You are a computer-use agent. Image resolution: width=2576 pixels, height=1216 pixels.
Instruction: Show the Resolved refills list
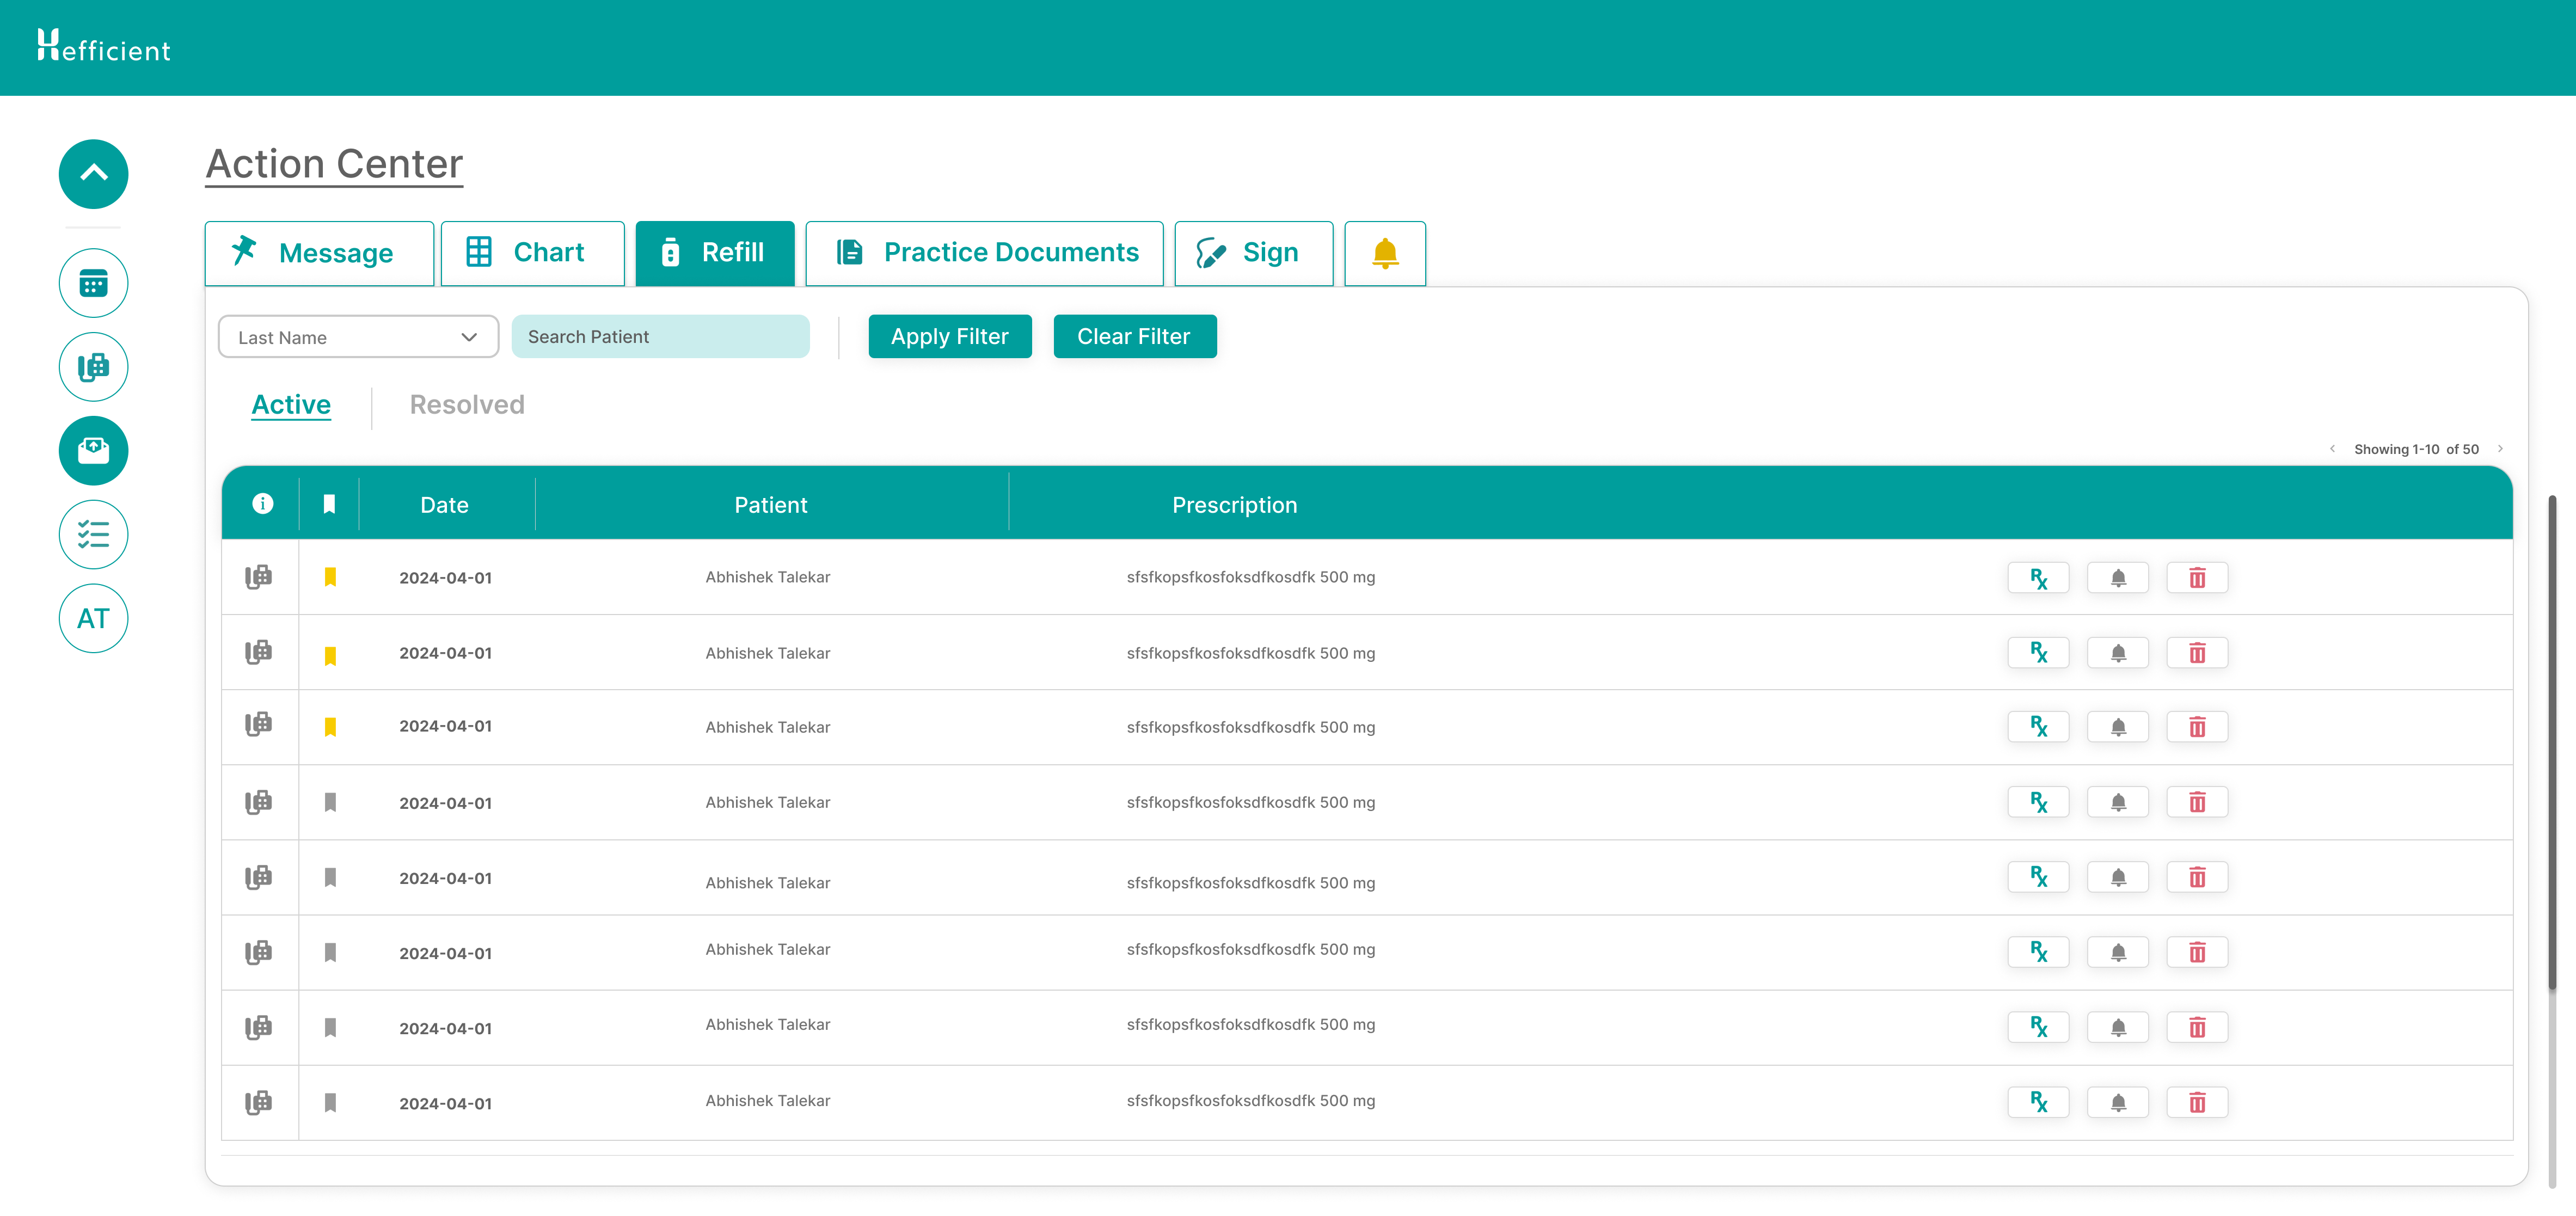coord(467,405)
